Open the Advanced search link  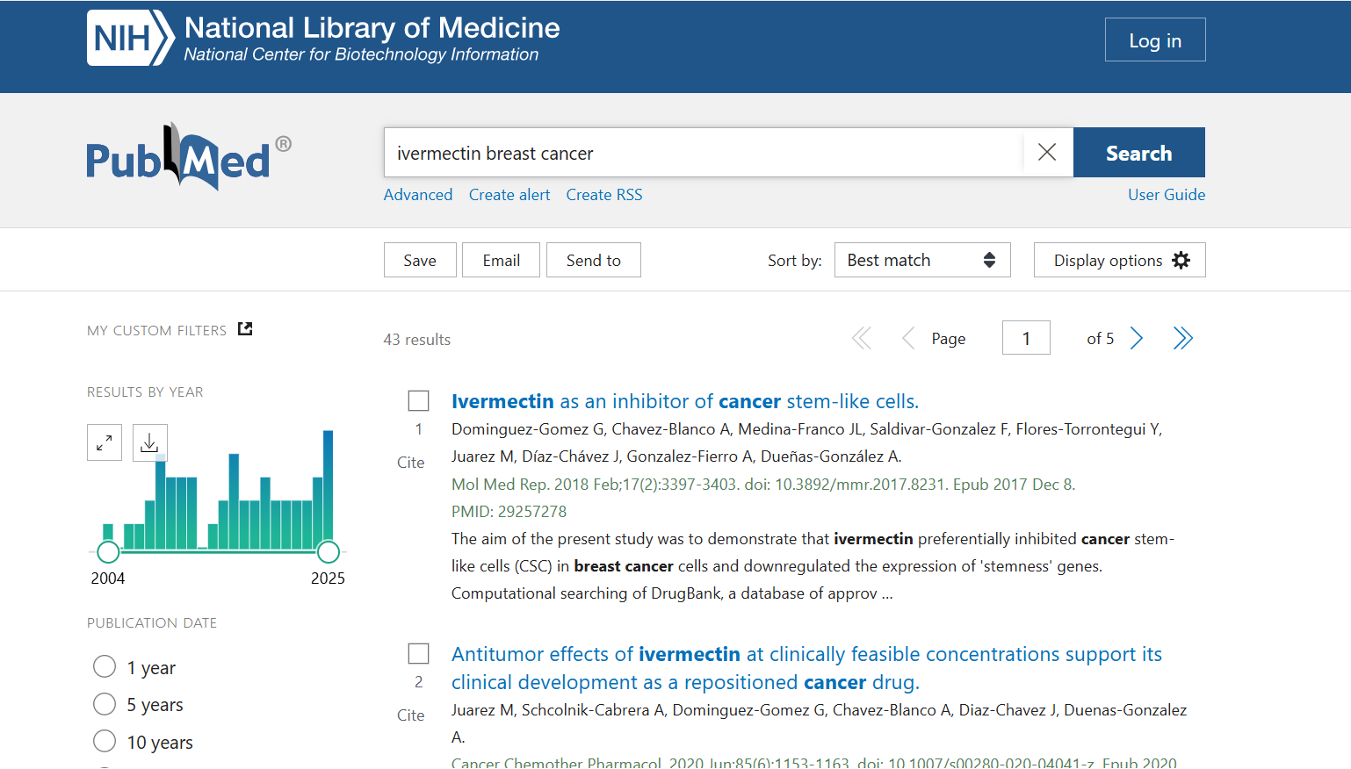pyautogui.click(x=418, y=195)
